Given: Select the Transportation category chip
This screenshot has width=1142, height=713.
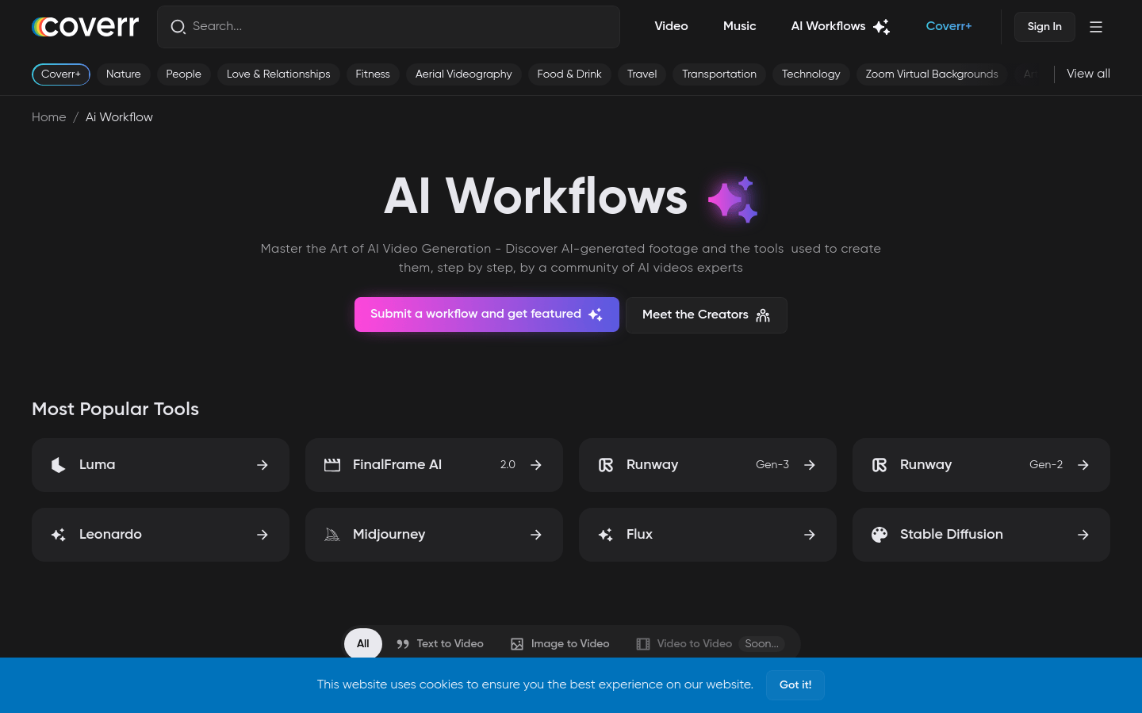Looking at the screenshot, I should click(x=719, y=74).
